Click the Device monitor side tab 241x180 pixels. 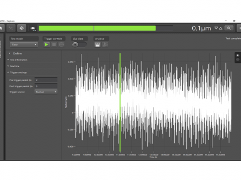[1, 48]
